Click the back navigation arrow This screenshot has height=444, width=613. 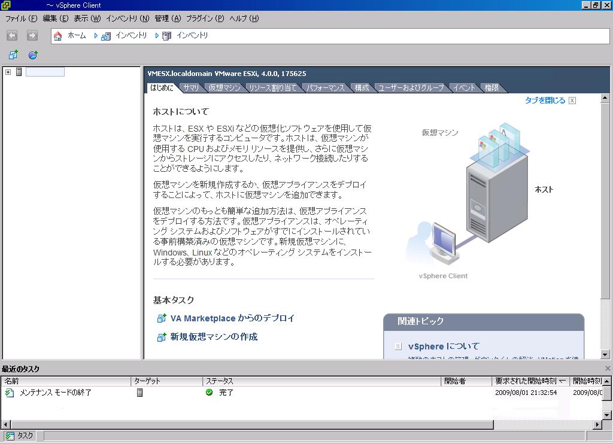pos(12,35)
